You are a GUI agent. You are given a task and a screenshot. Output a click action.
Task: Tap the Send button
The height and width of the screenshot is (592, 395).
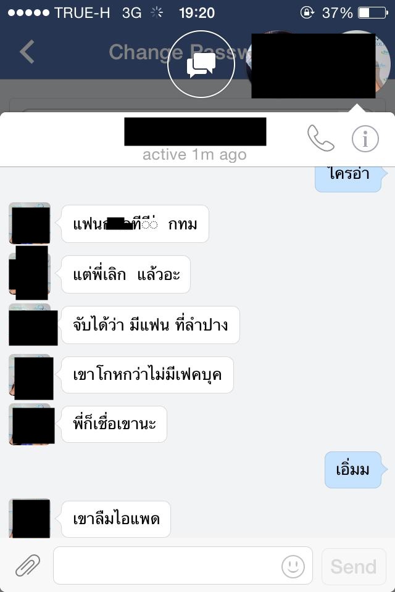click(354, 566)
